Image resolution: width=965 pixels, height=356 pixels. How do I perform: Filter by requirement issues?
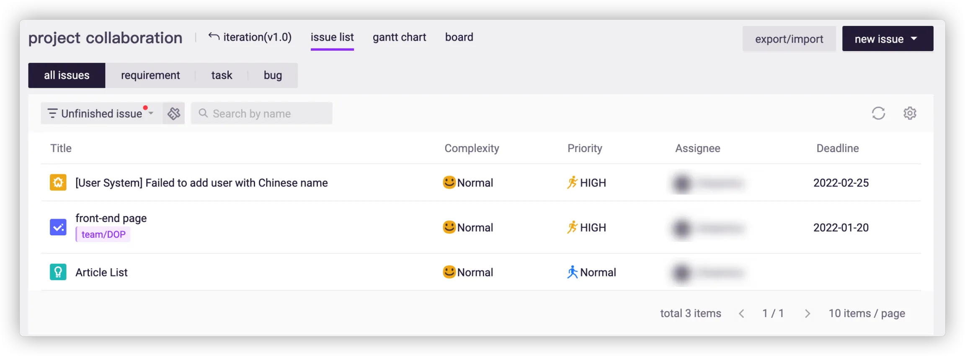click(x=150, y=75)
